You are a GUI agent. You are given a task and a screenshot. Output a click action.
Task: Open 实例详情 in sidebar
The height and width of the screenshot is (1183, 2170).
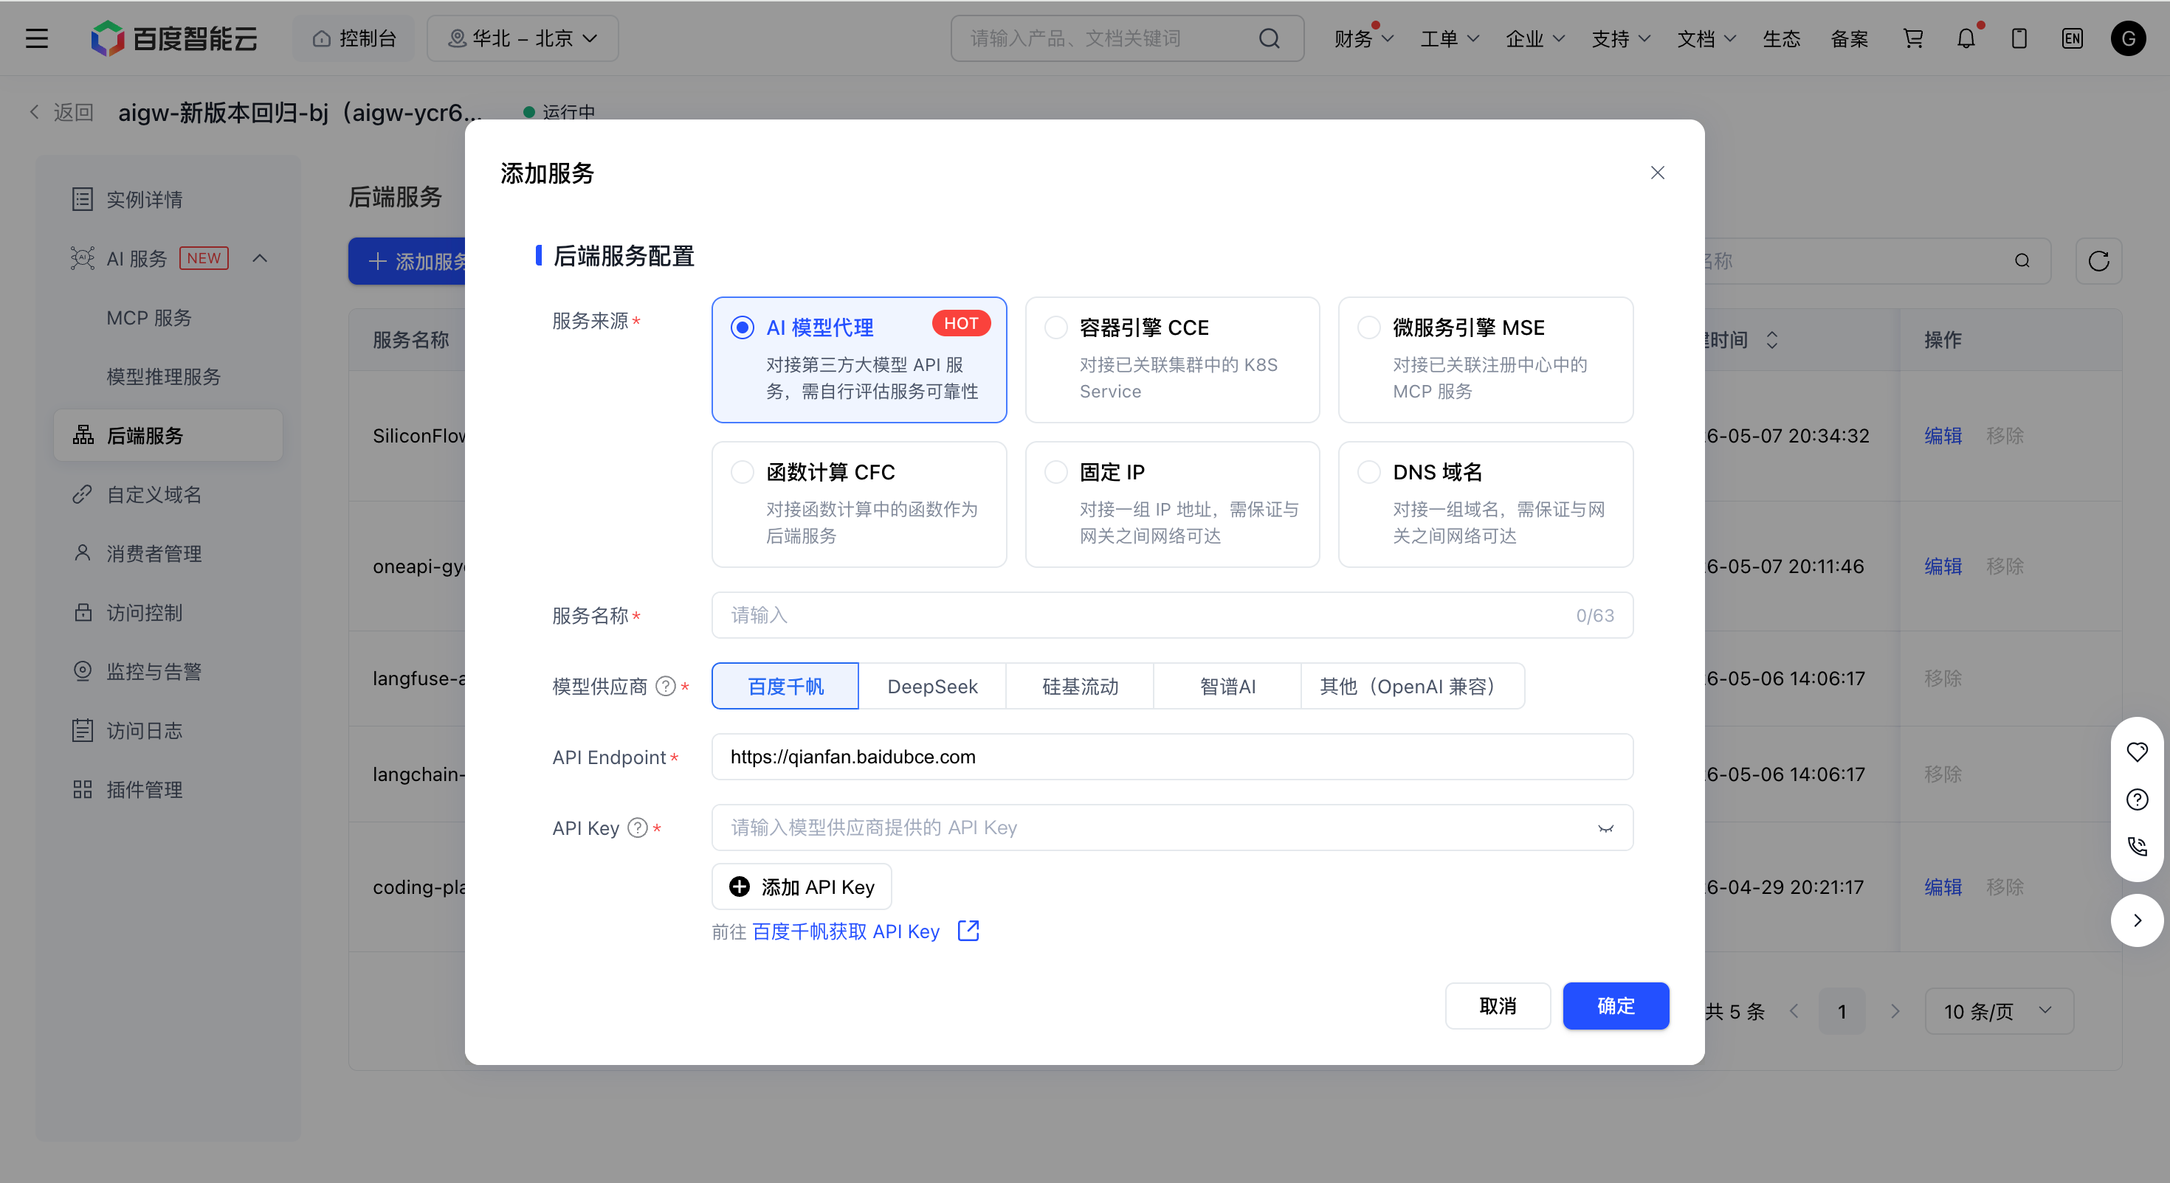coord(168,200)
